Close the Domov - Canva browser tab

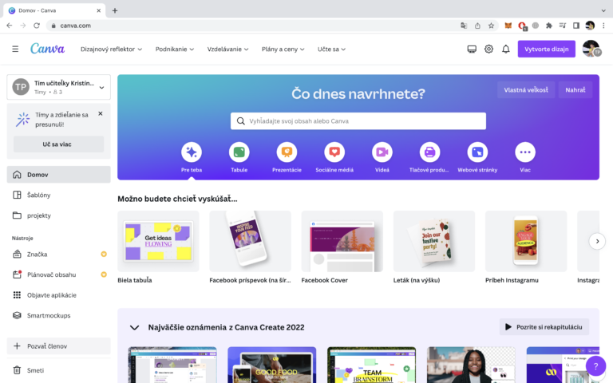click(98, 10)
